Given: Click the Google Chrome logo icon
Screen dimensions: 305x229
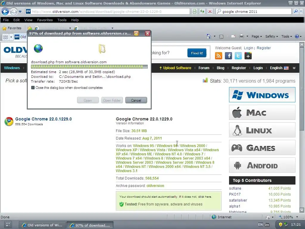Looking at the screenshot, I should 9,121.
